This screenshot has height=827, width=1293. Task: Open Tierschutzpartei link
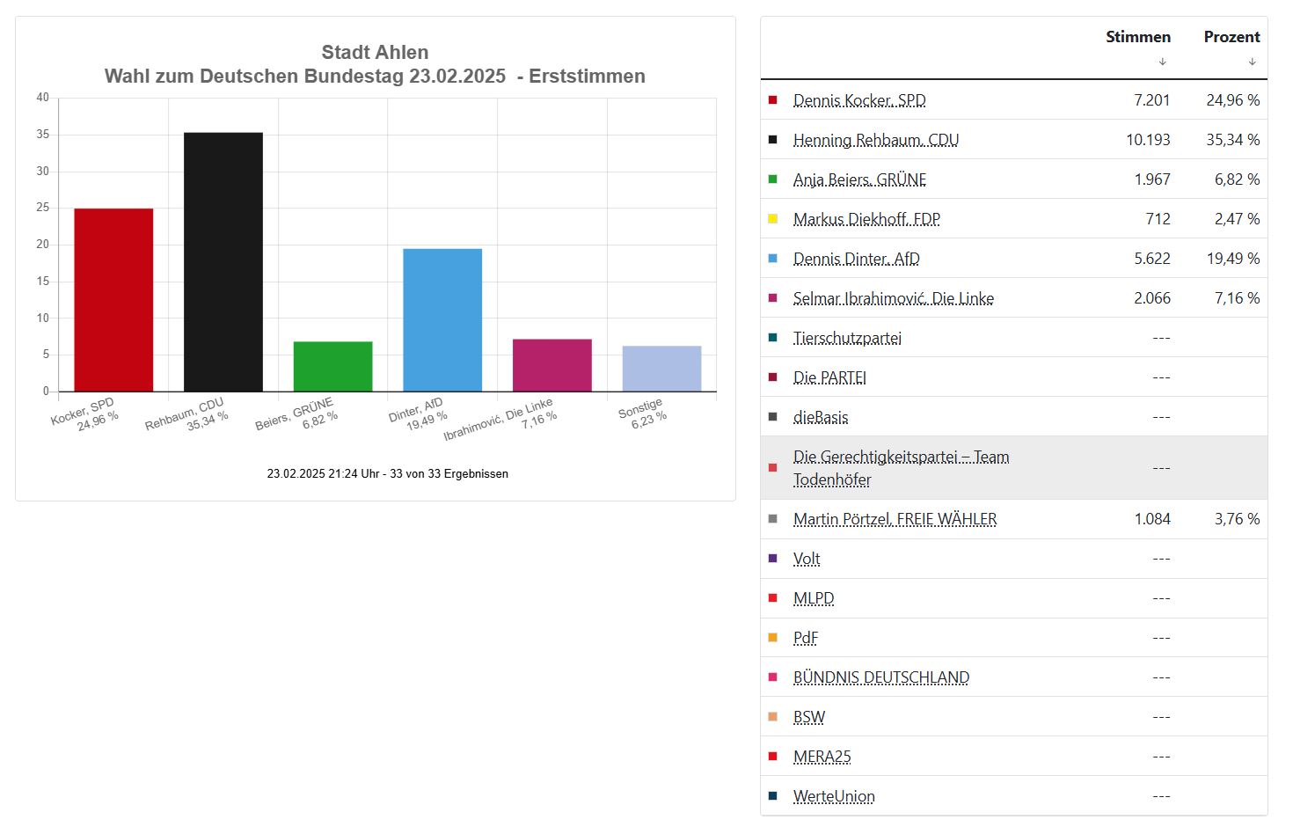[847, 338]
